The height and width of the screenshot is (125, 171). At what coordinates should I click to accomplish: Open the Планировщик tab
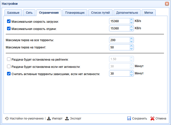[x=75, y=12]
